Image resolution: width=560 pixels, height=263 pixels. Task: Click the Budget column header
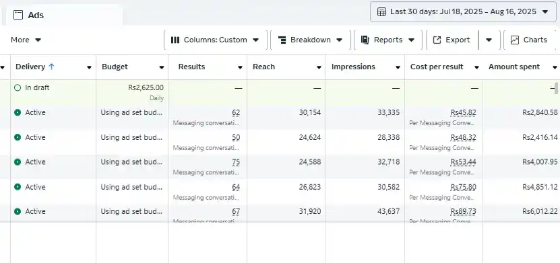click(x=115, y=67)
